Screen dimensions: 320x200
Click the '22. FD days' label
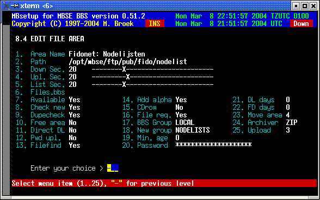tap(254, 108)
